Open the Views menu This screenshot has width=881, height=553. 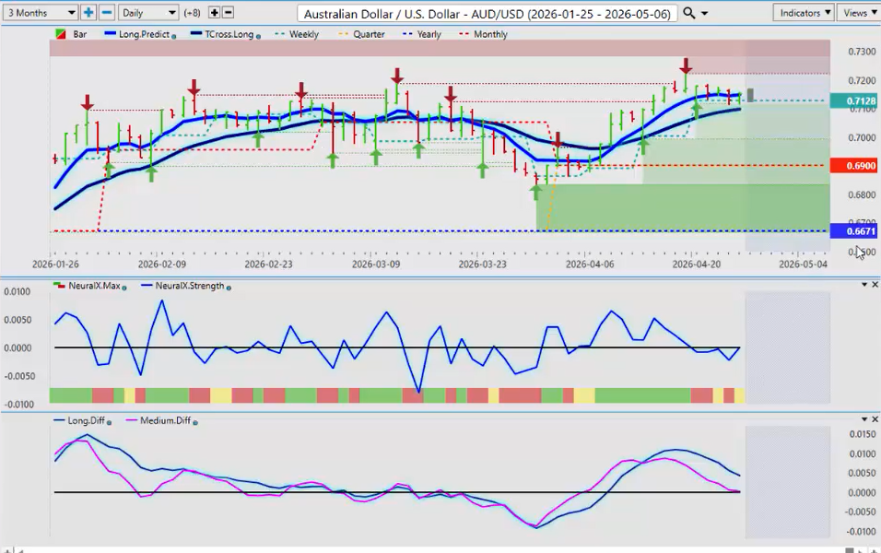pos(859,13)
